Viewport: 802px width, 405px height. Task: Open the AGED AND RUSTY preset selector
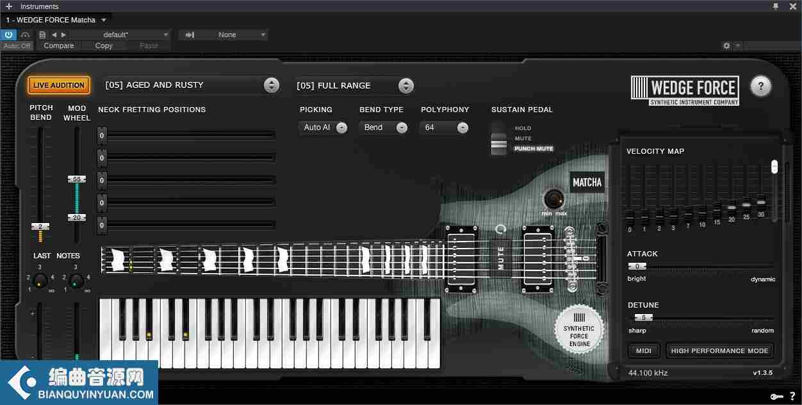[191, 85]
